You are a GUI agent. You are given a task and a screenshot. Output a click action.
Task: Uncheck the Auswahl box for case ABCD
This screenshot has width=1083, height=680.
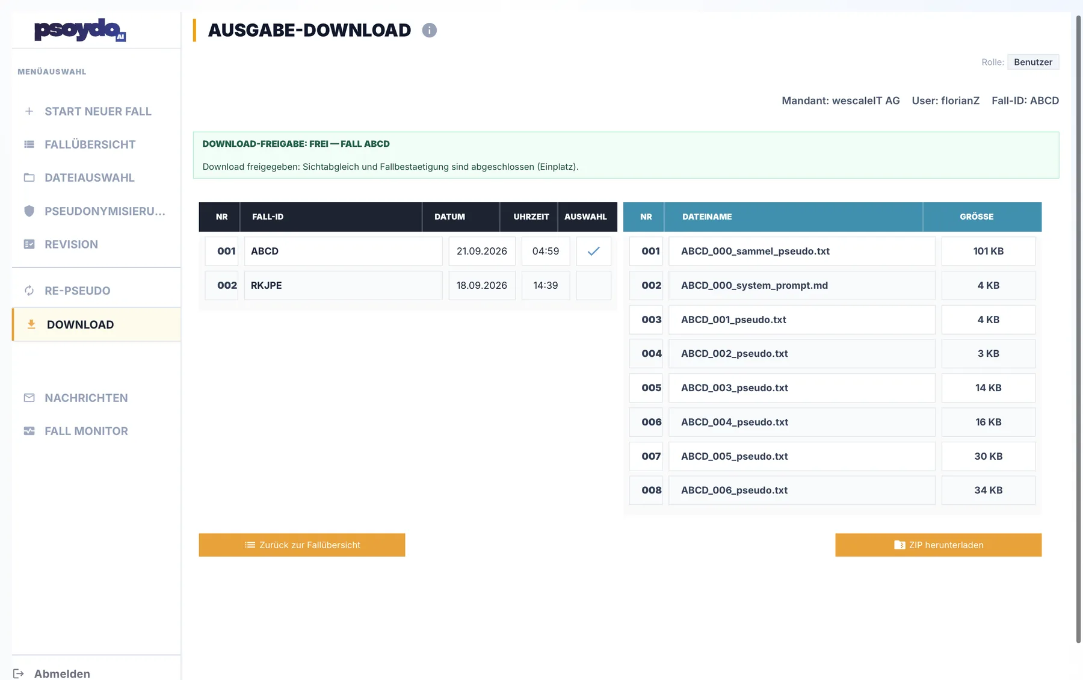594,251
